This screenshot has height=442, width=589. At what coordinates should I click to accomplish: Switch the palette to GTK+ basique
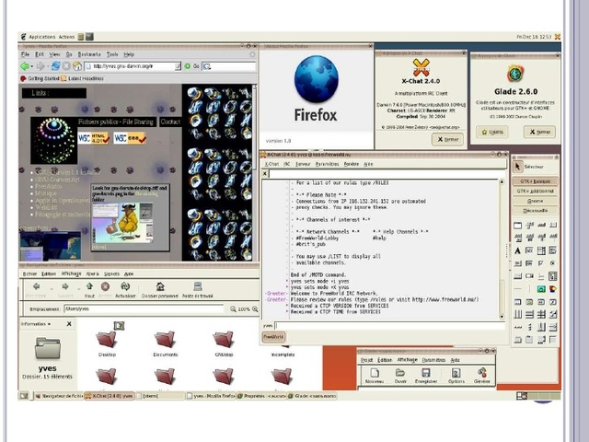(535, 181)
